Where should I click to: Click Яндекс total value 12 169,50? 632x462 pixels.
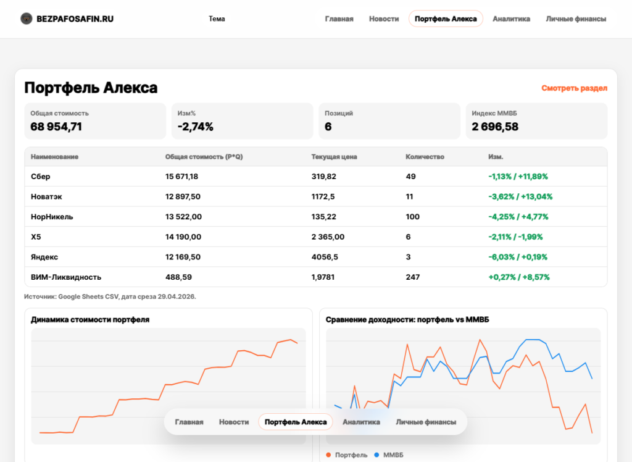183,257
